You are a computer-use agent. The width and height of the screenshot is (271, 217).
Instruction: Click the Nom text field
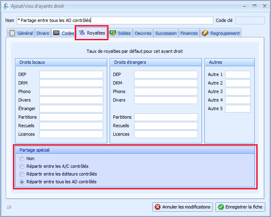coord(114,20)
